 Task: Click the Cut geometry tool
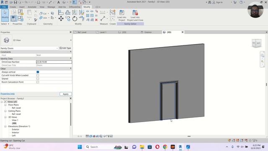[x=43, y=13]
